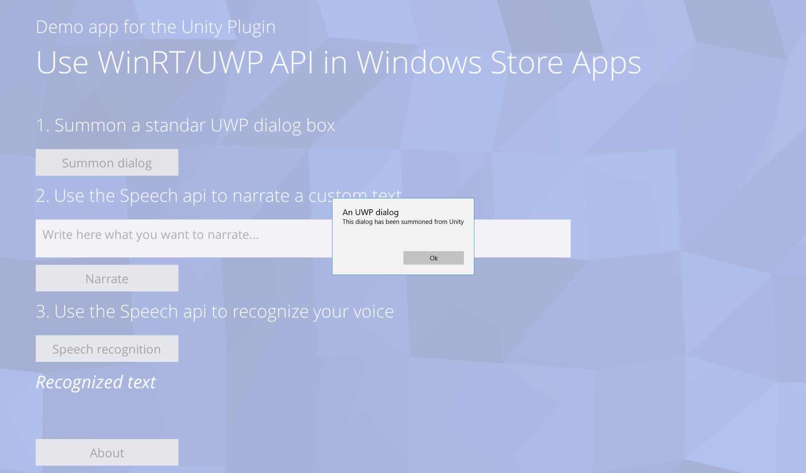Screen dimensions: 806x473
Task: Activate the Speech recognition button
Action: click(x=107, y=348)
